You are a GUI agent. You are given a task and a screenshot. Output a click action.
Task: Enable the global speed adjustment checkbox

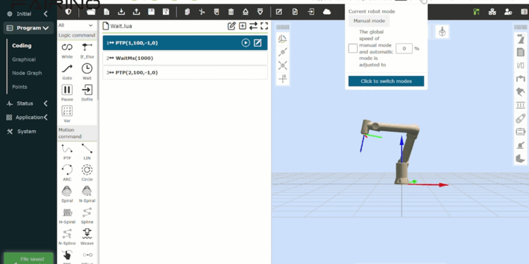point(353,48)
